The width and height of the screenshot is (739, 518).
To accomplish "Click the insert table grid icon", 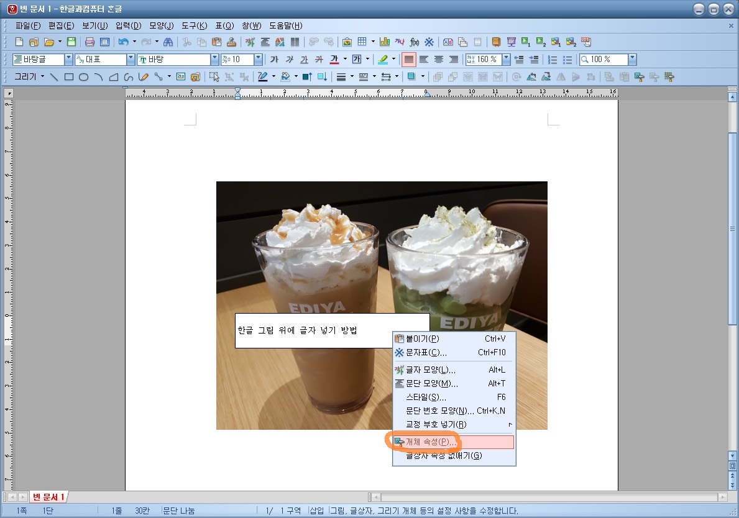I will [x=362, y=42].
